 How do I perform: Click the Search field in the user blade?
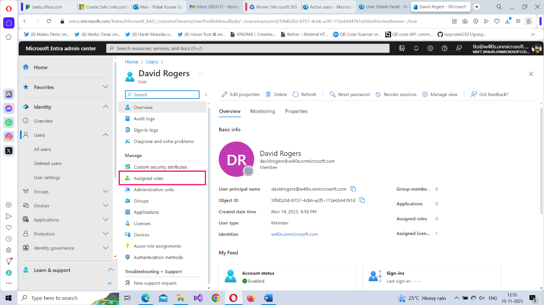coord(162,94)
